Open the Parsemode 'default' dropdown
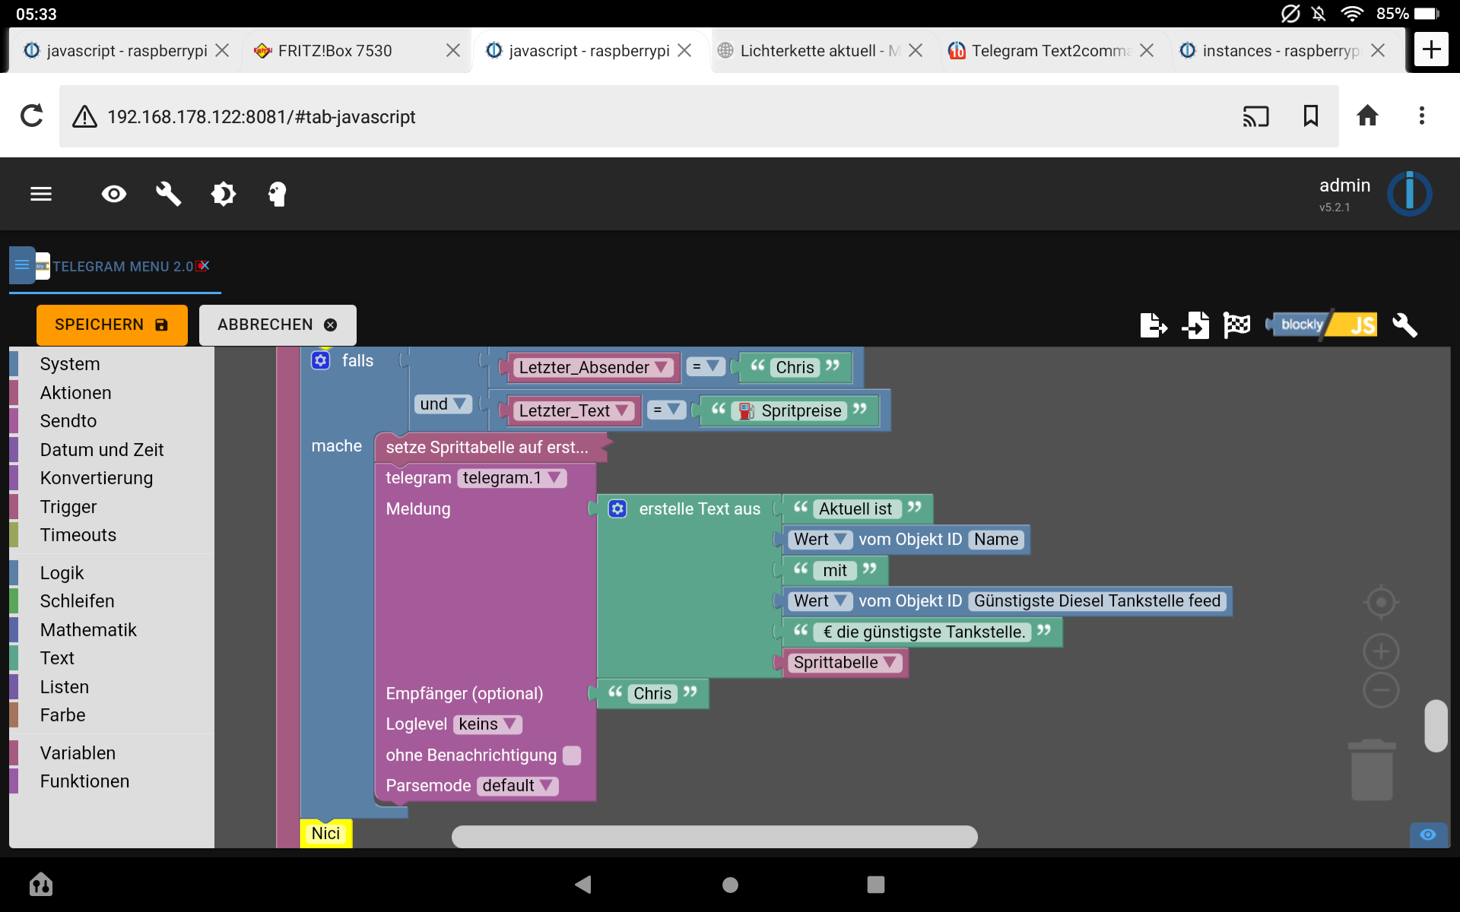The height and width of the screenshot is (912, 1460). click(518, 786)
